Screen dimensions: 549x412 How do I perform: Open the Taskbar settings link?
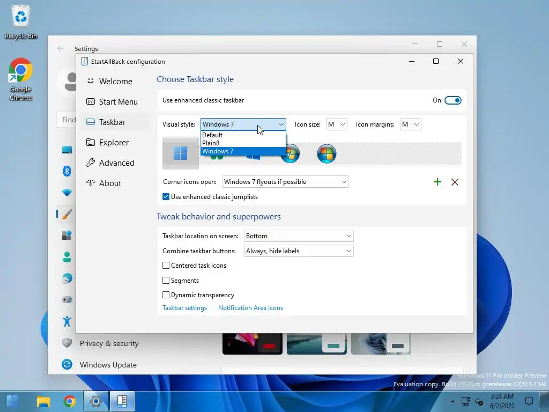[184, 307]
